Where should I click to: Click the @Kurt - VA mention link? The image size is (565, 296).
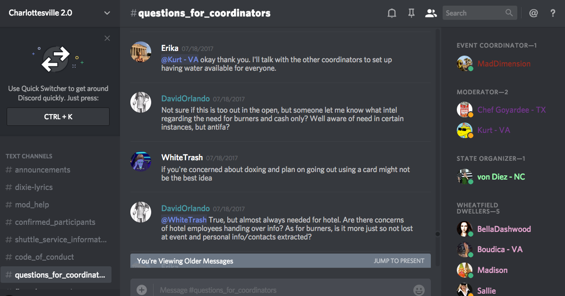tap(180, 60)
